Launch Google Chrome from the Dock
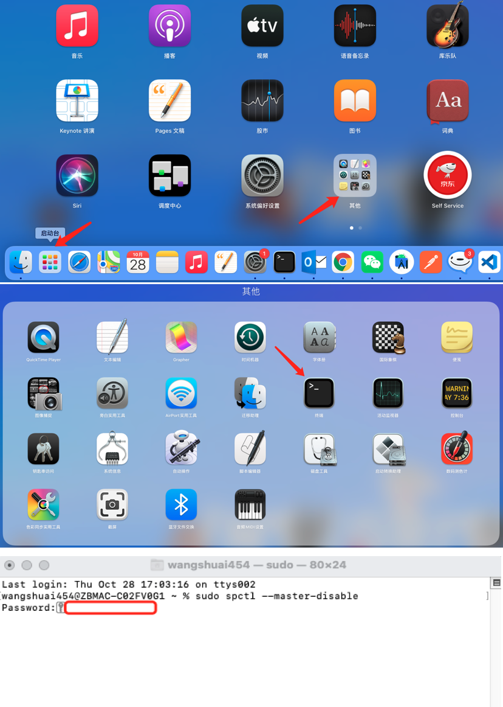The height and width of the screenshot is (707, 503). (x=343, y=262)
